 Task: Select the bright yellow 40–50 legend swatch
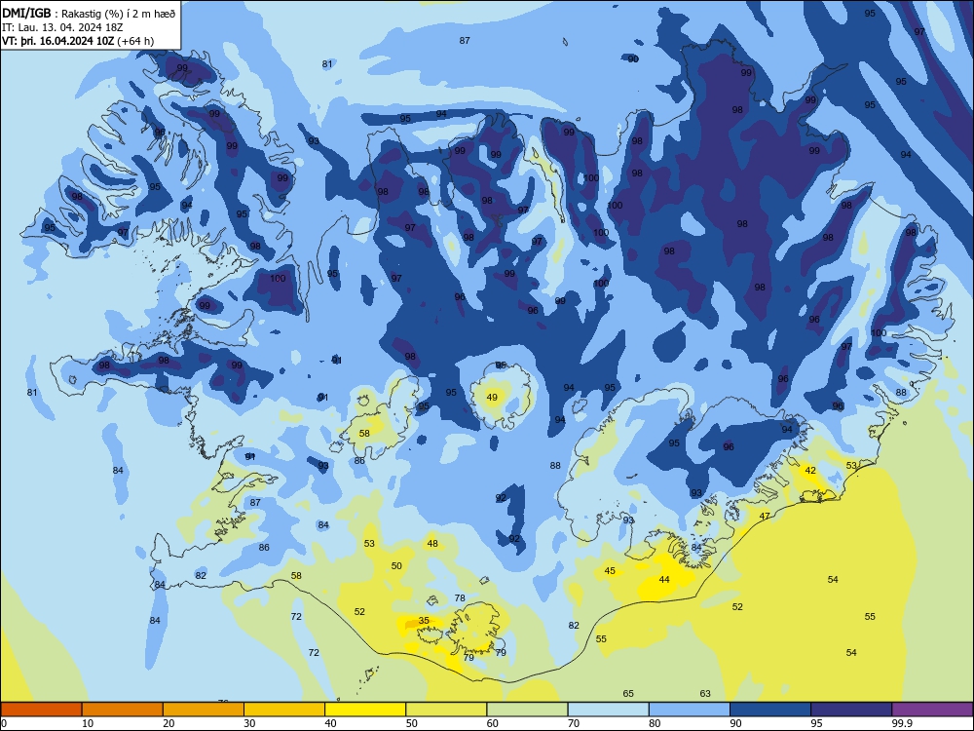[x=365, y=710]
